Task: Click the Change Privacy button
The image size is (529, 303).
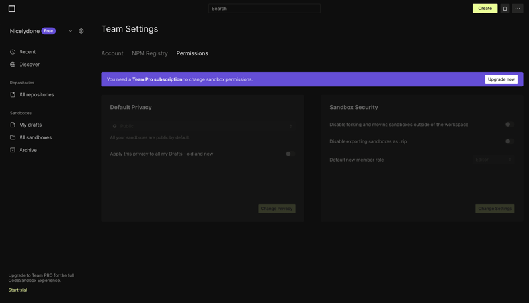Action: click(x=276, y=209)
